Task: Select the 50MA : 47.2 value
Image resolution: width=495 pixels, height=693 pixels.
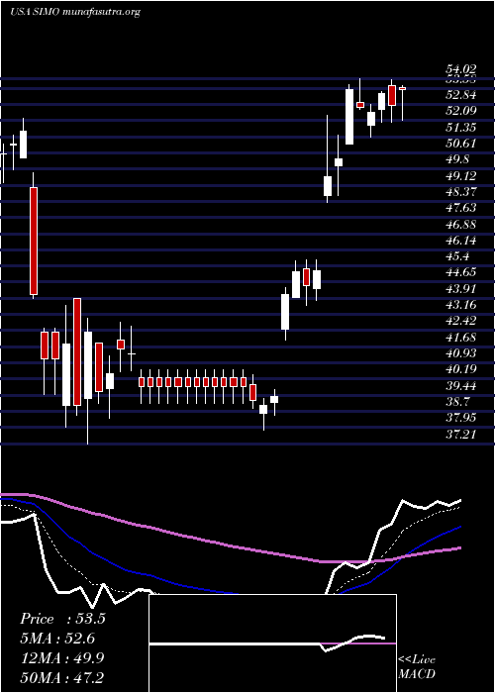Action: 61,677
